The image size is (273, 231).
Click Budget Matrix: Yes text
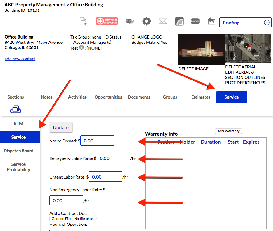[149, 42]
